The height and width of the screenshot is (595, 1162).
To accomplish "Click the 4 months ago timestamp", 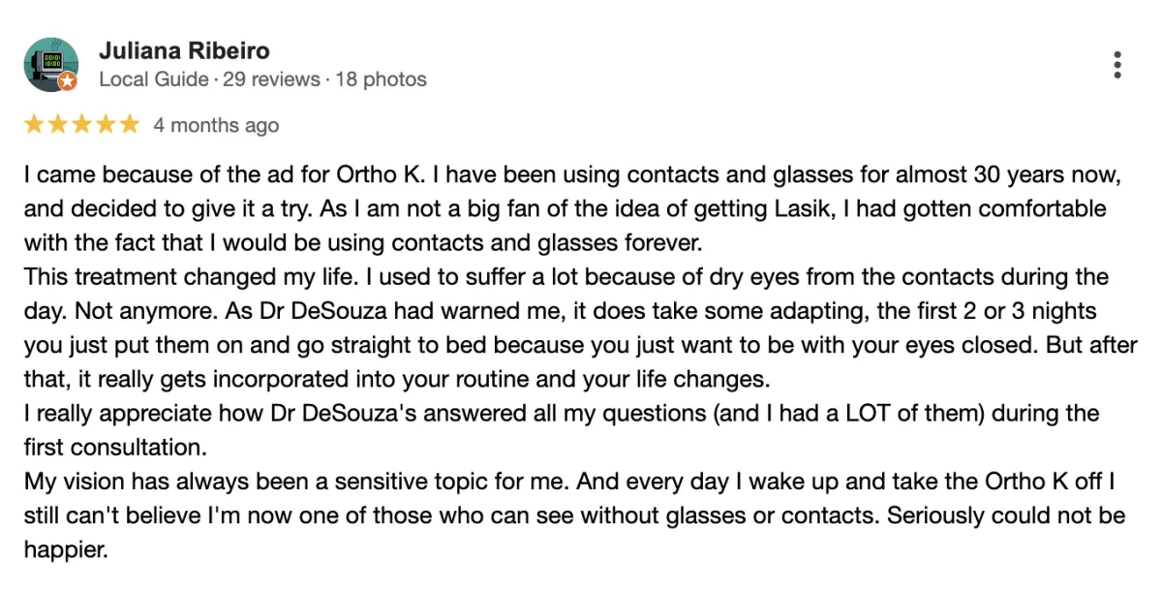I will pos(216,125).
